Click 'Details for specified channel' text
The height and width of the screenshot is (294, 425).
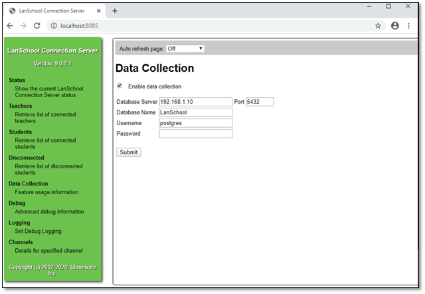[x=48, y=251]
